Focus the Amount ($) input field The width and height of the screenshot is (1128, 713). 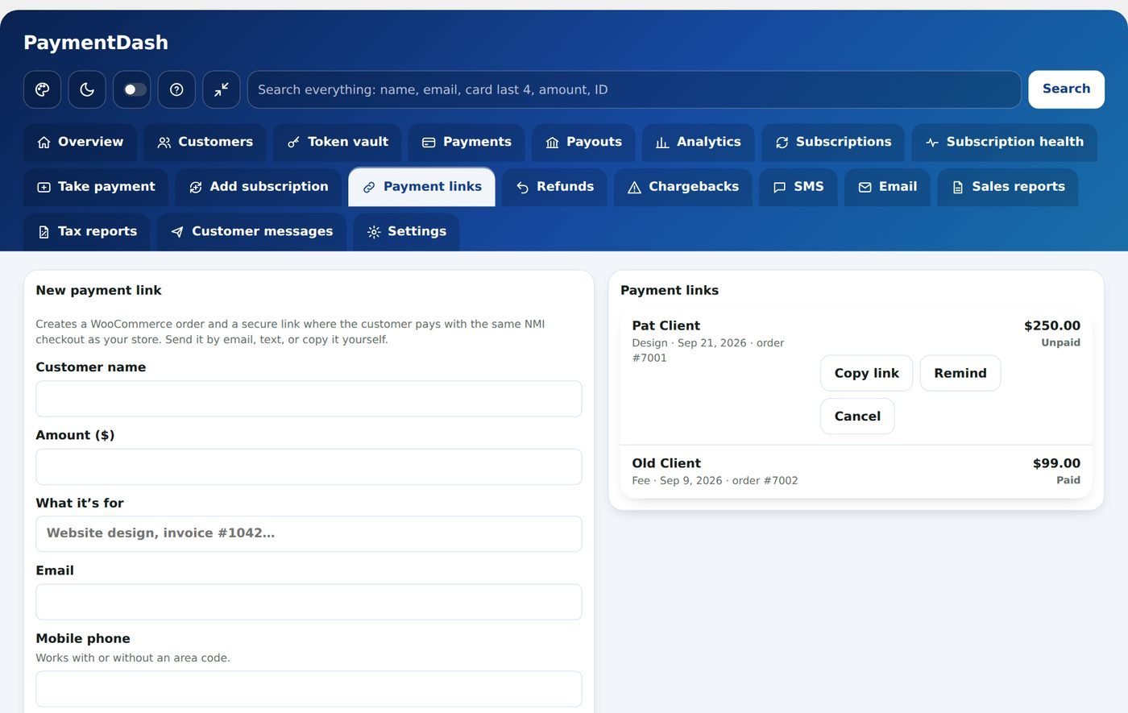point(309,466)
